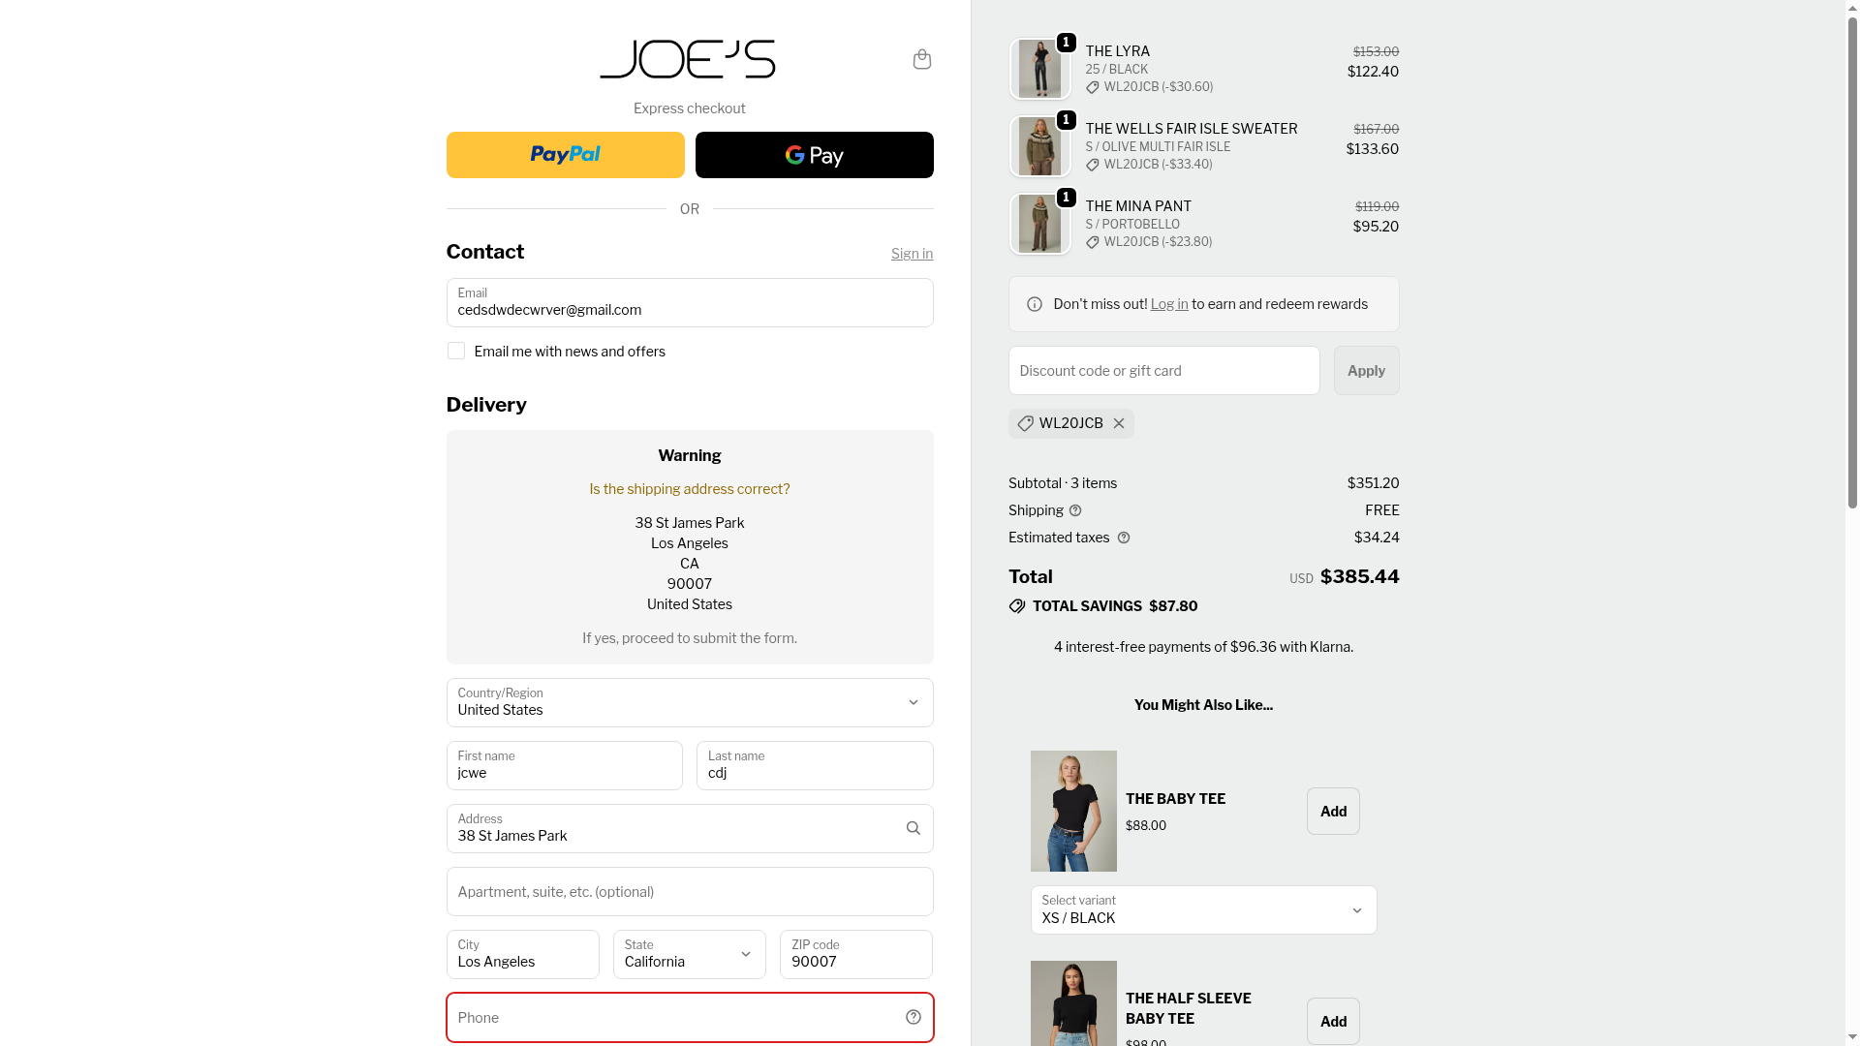The height and width of the screenshot is (1046, 1860).
Task: Click the First name field
Action: point(565,765)
